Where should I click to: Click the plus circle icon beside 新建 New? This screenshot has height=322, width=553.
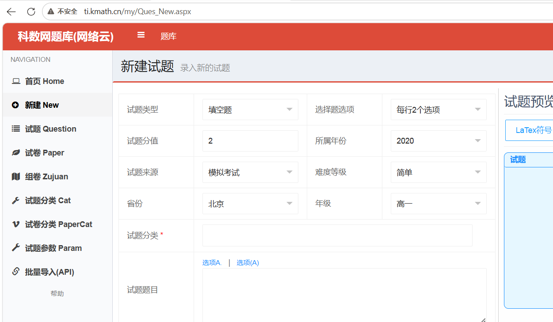pos(15,105)
